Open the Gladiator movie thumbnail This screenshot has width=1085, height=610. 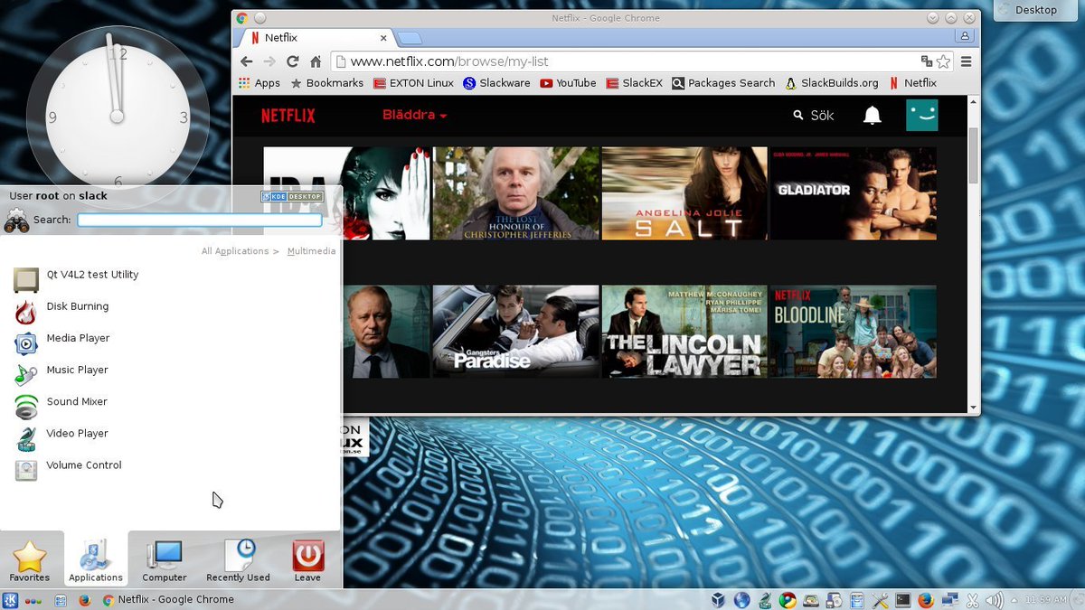pos(854,193)
